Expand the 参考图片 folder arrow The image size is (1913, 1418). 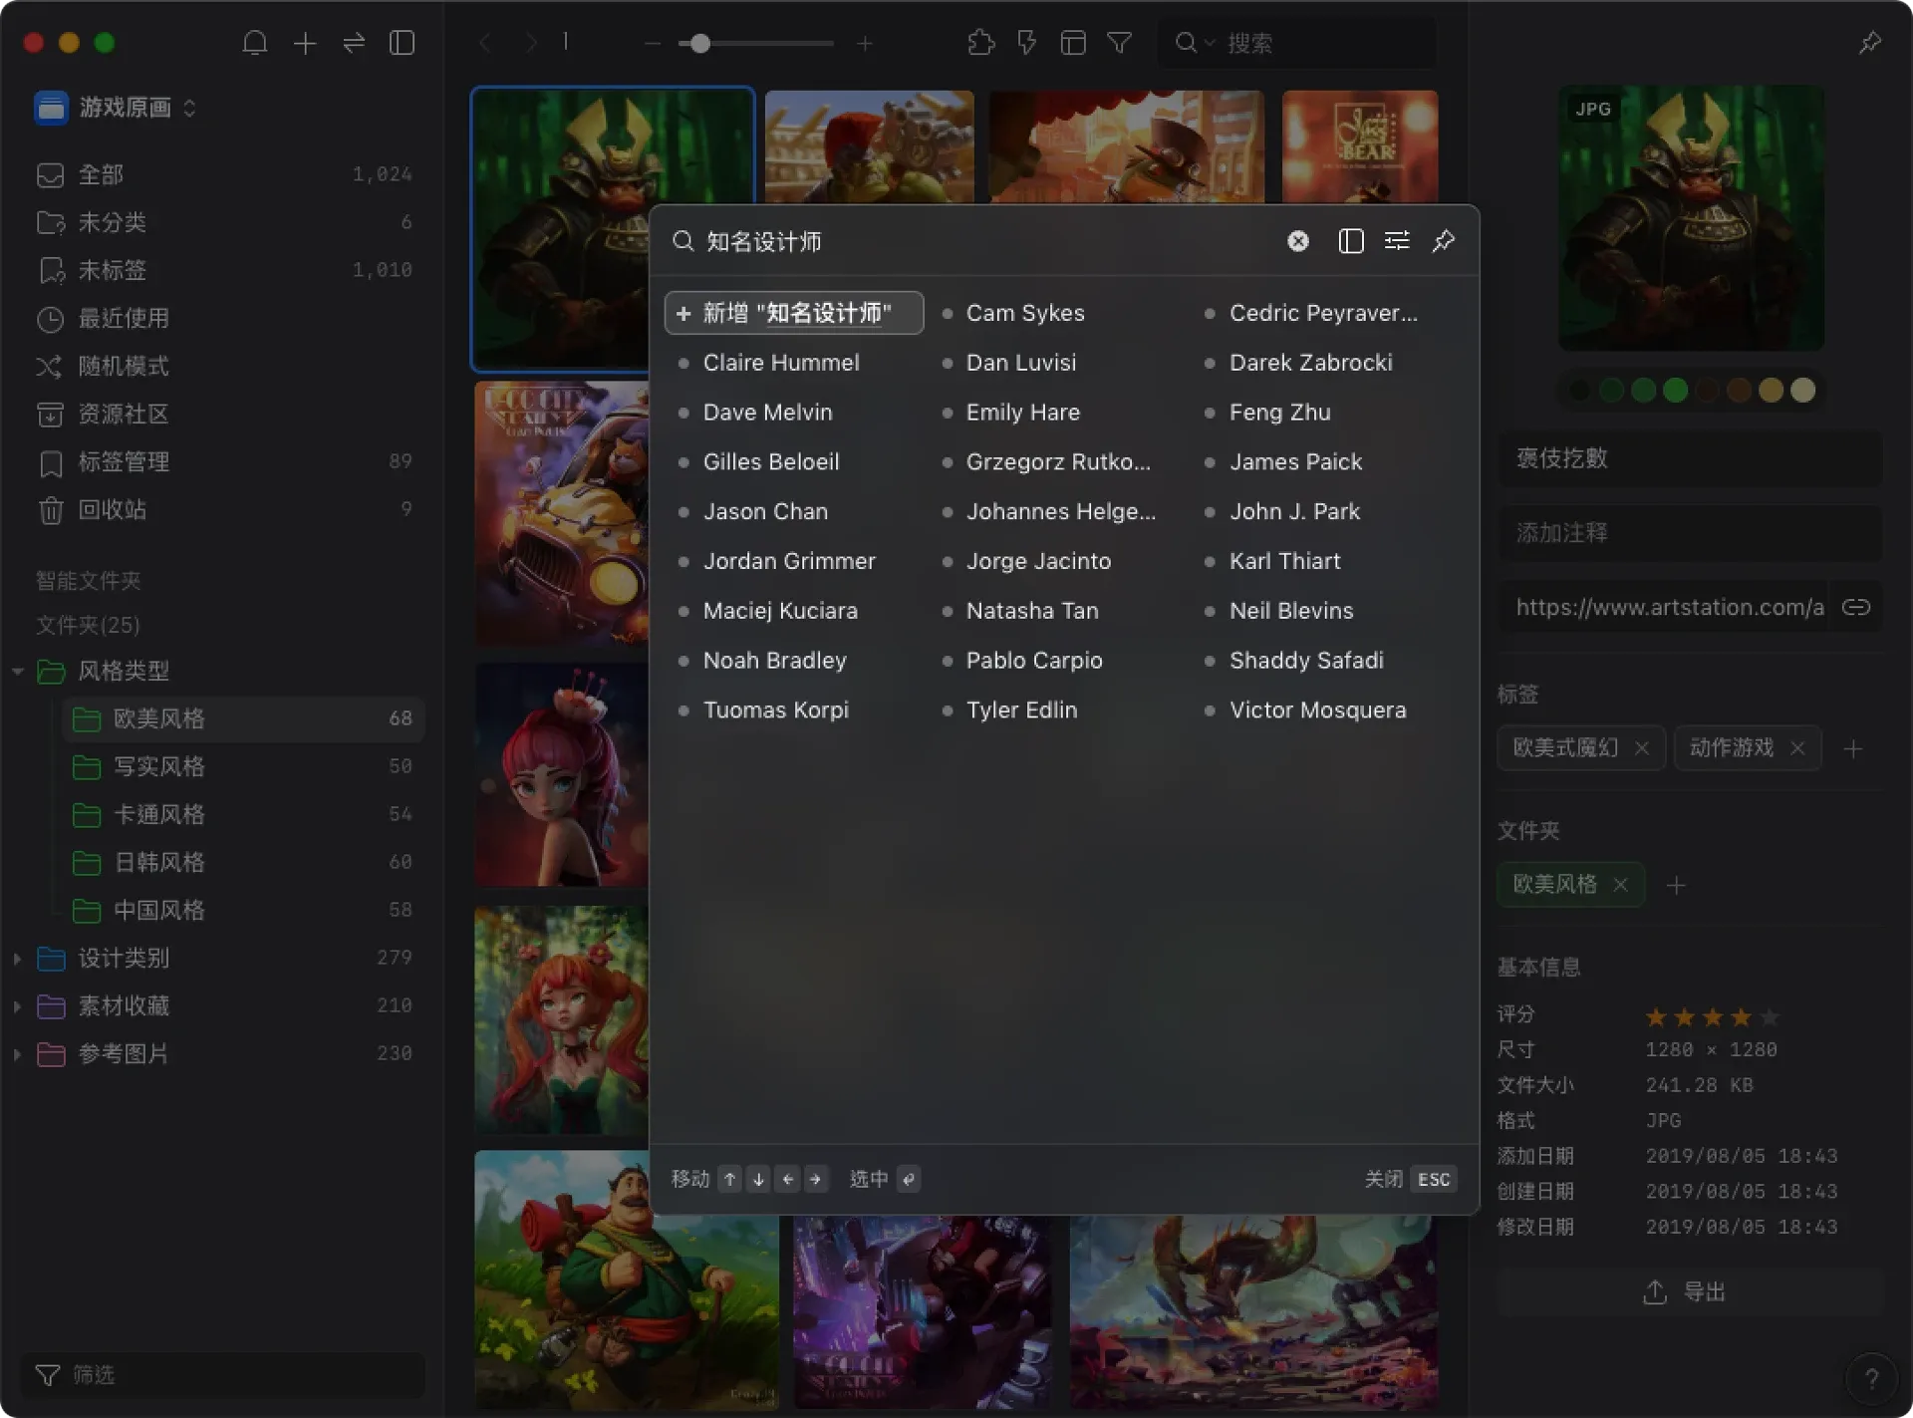[18, 1053]
